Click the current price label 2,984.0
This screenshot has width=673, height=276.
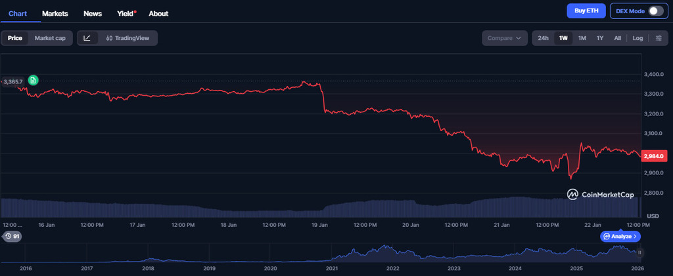coord(655,155)
